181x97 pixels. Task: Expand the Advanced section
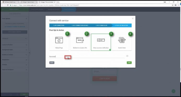click(x=15, y=39)
